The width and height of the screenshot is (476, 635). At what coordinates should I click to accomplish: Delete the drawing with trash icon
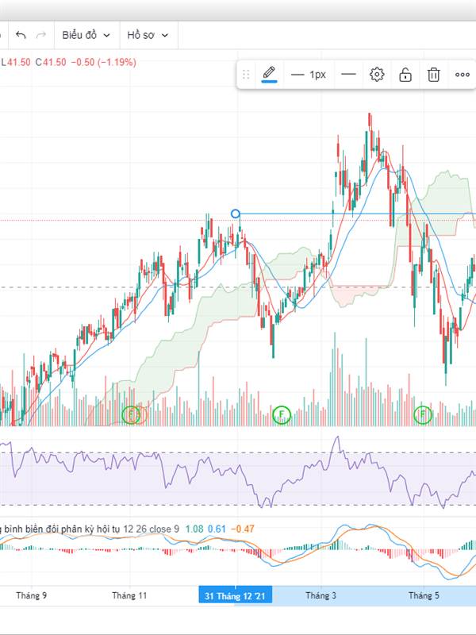point(433,75)
